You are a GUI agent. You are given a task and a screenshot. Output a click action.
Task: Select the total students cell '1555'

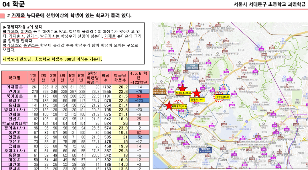point(106,91)
